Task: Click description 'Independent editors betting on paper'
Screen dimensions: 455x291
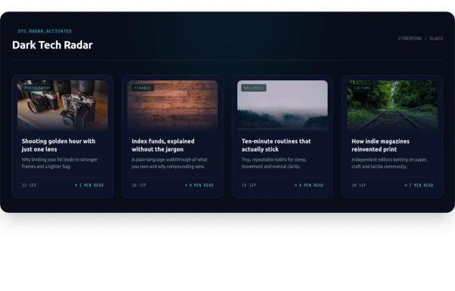Action: [x=389, y=163]
